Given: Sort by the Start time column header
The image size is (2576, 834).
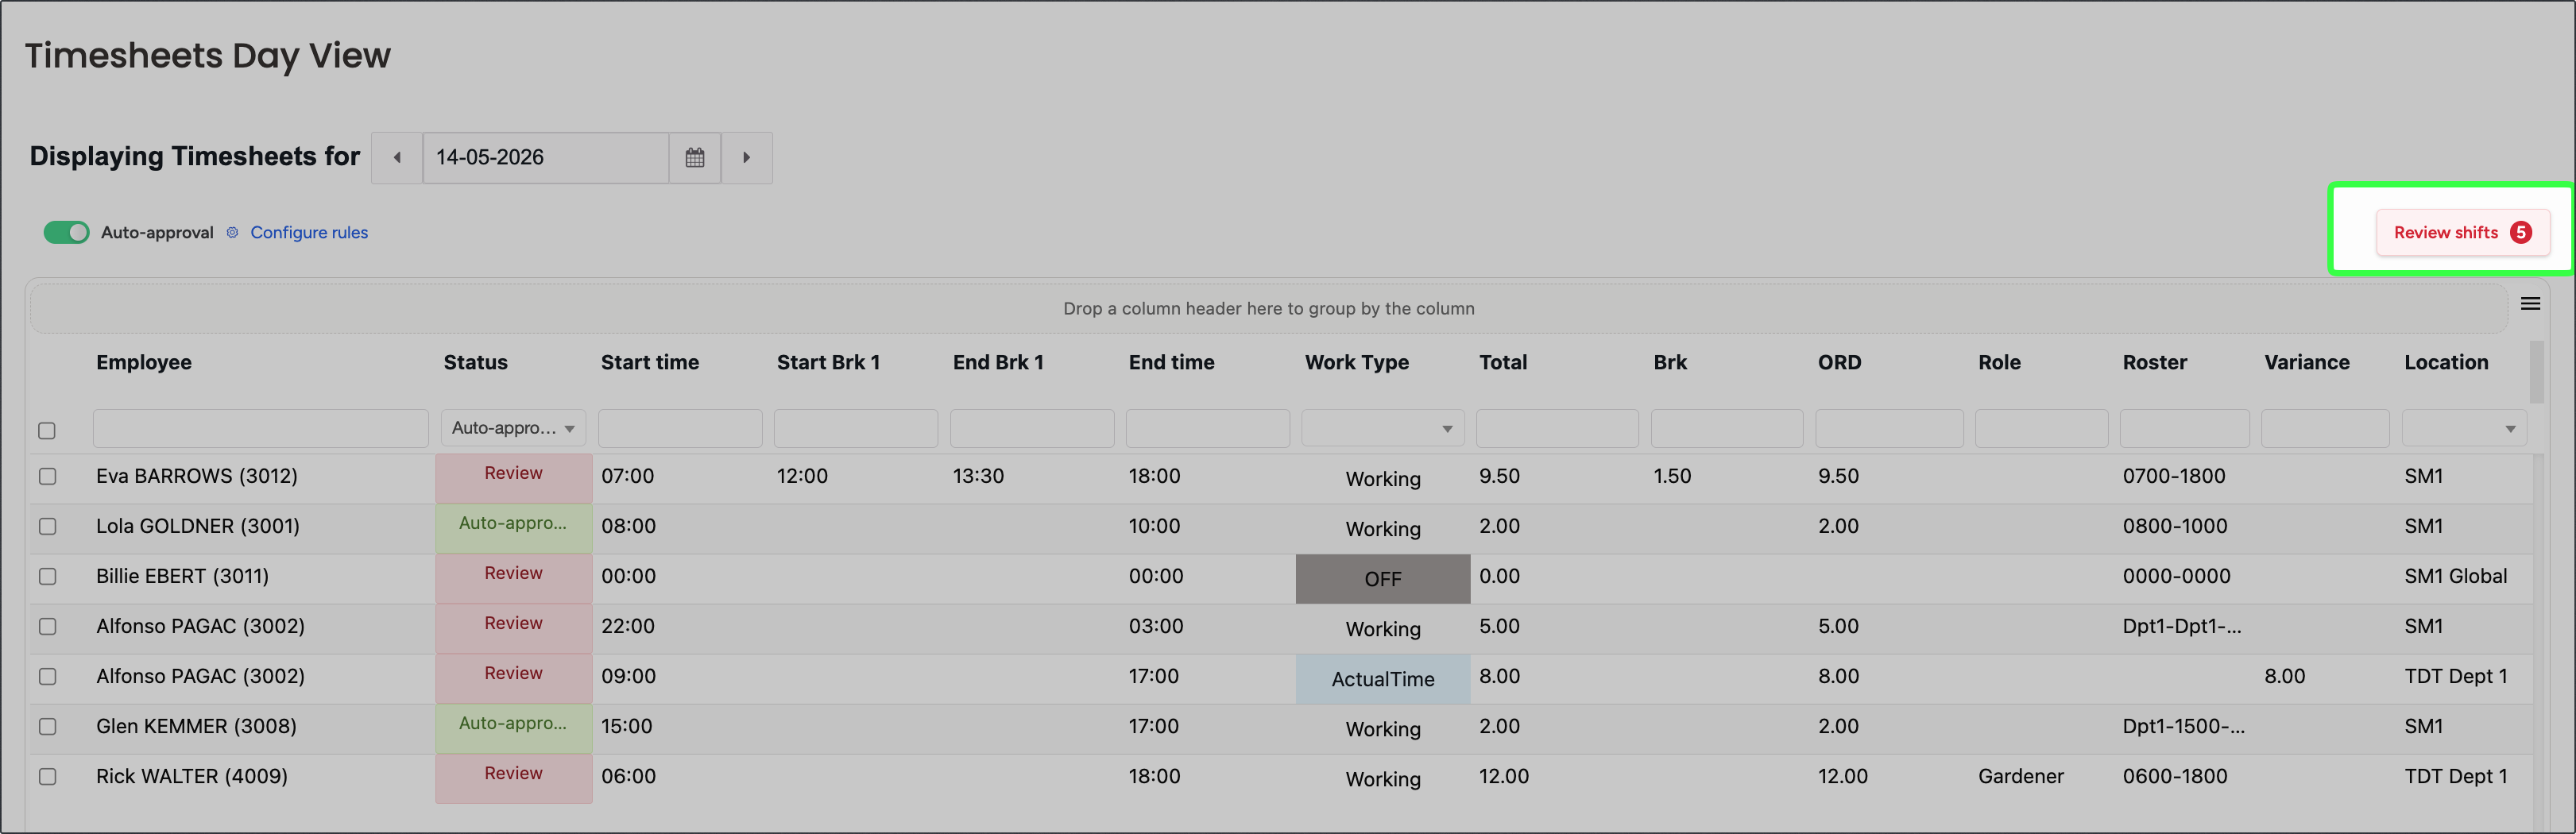Looking at the screenshot, I should (x=650, y=362).
